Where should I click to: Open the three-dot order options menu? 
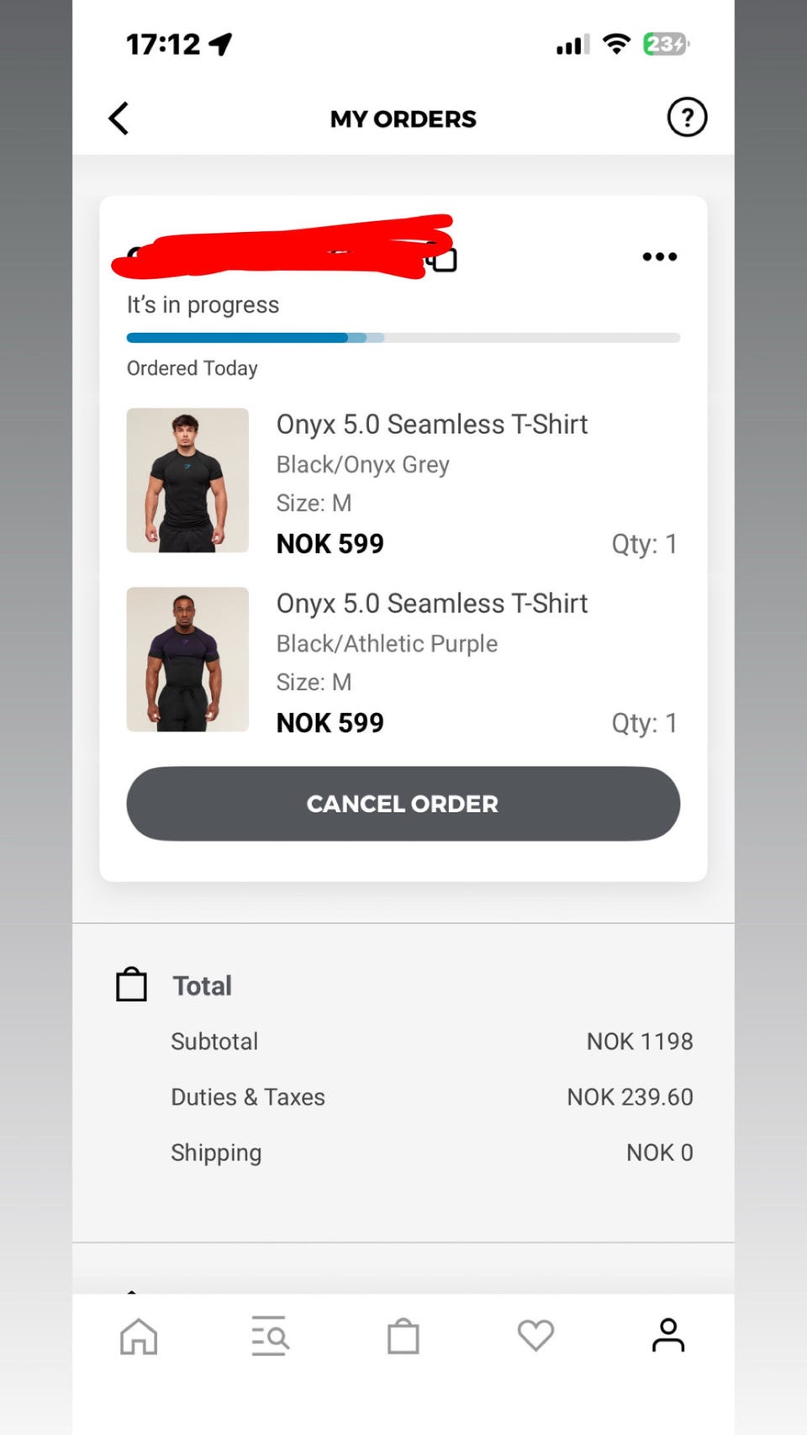point(660,256)
